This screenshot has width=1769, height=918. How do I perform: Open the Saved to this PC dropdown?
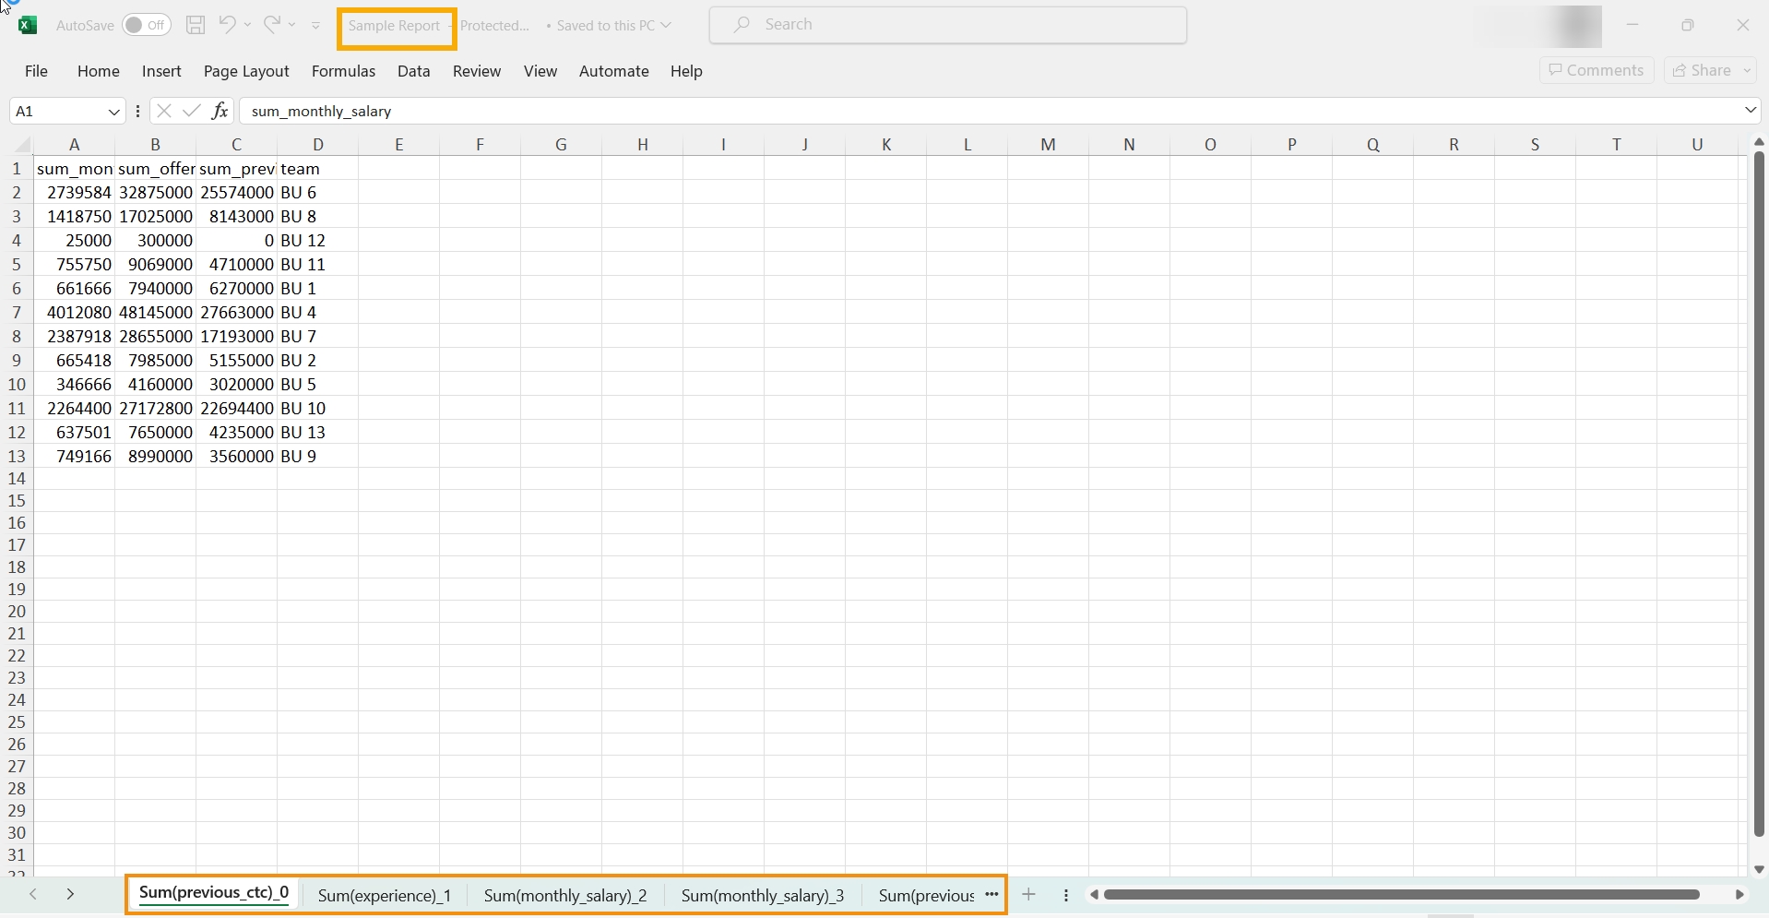click(613, 26)
